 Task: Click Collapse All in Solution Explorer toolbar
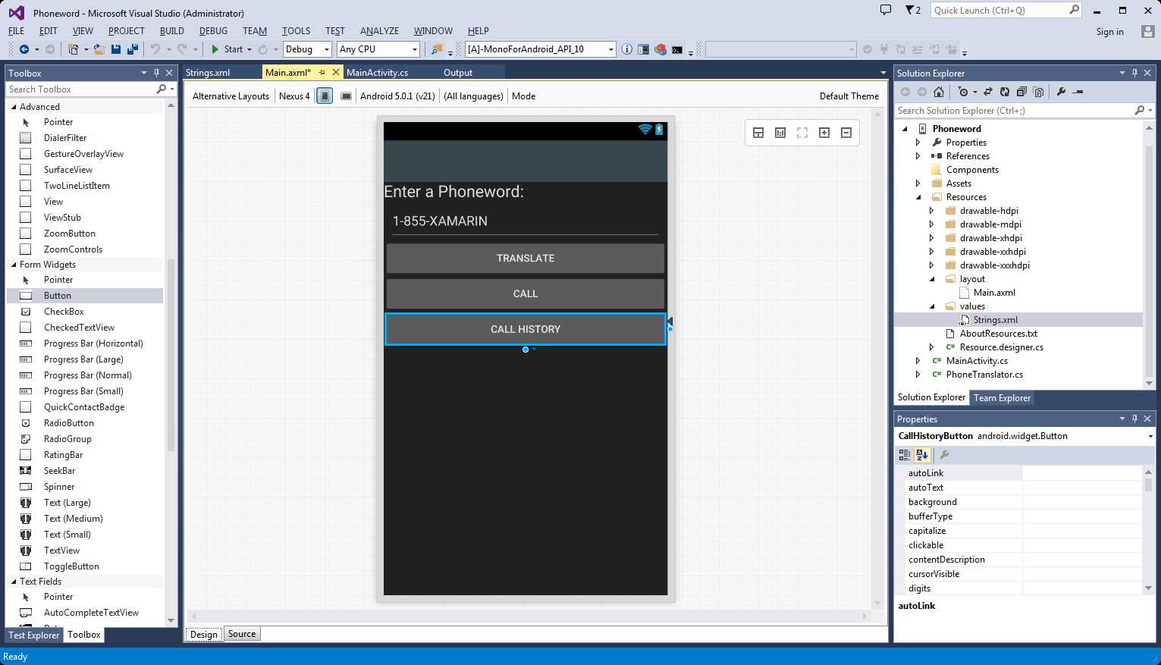[x=1021, y=92]
